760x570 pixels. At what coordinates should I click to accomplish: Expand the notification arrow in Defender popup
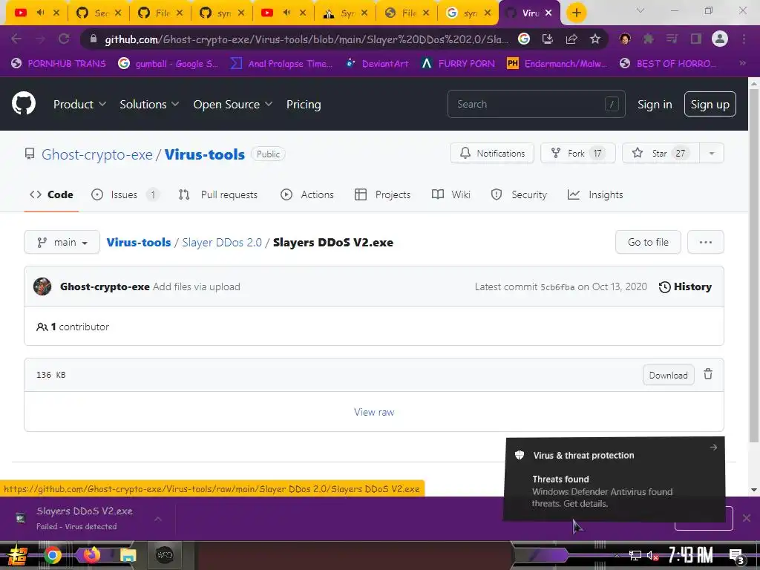coord(713,448)
